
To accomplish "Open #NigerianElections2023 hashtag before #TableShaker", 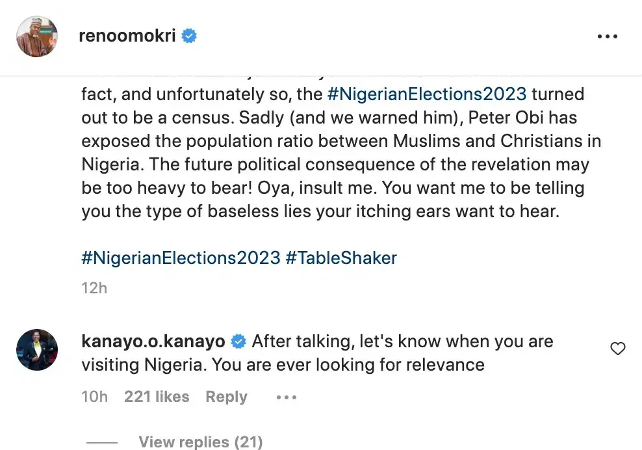I will click(x=181, y=258).
